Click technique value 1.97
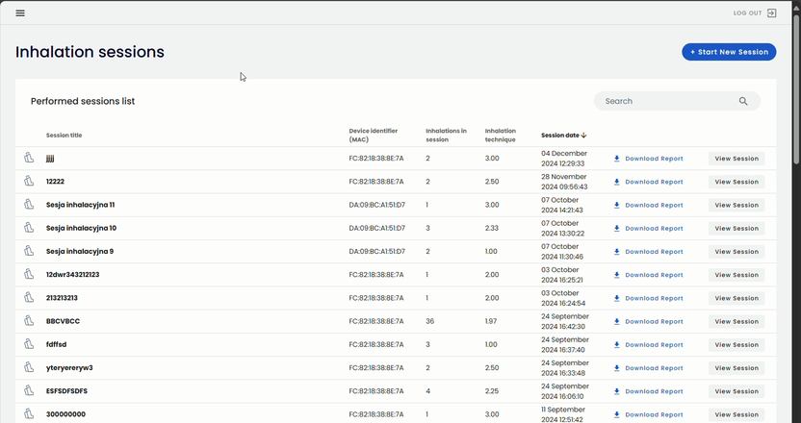This screenshot has height=423, width=801. point(491,321)
